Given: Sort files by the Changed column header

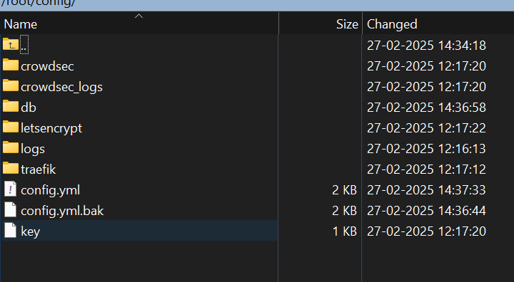Looking at the screenshot, I should click(x=438, y=24).
